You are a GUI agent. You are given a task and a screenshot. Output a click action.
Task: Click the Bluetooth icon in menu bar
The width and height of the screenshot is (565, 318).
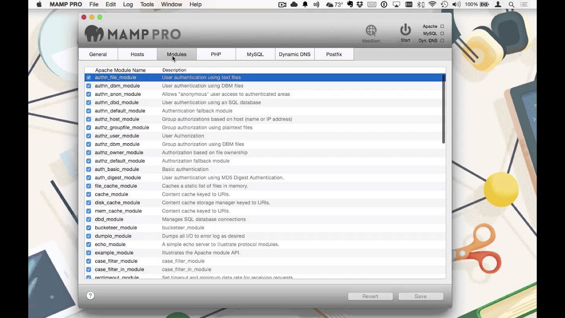tap(421, 4)
